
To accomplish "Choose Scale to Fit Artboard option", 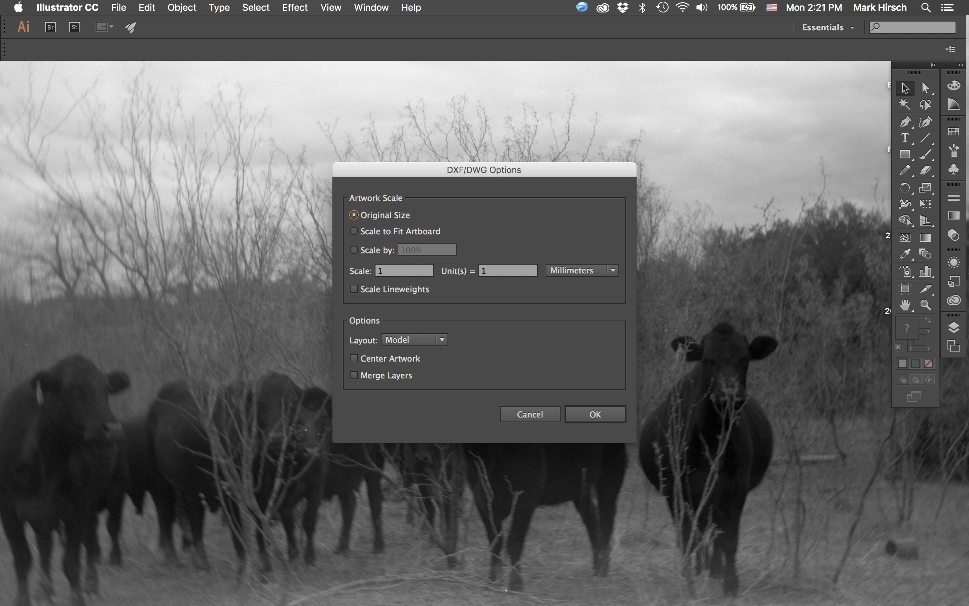I will pos(354,231).
